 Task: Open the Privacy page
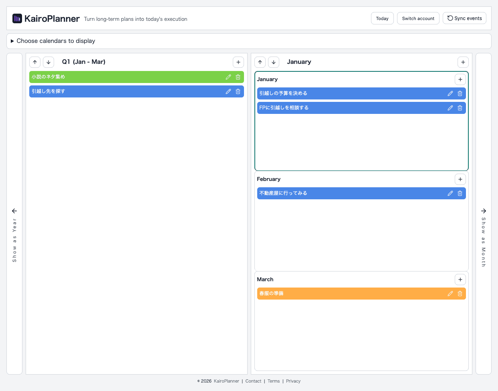click(293, 381)
